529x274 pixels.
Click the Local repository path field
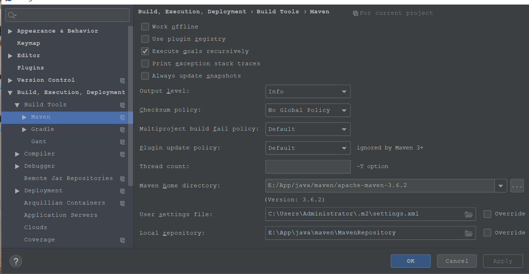coord(370,233)
